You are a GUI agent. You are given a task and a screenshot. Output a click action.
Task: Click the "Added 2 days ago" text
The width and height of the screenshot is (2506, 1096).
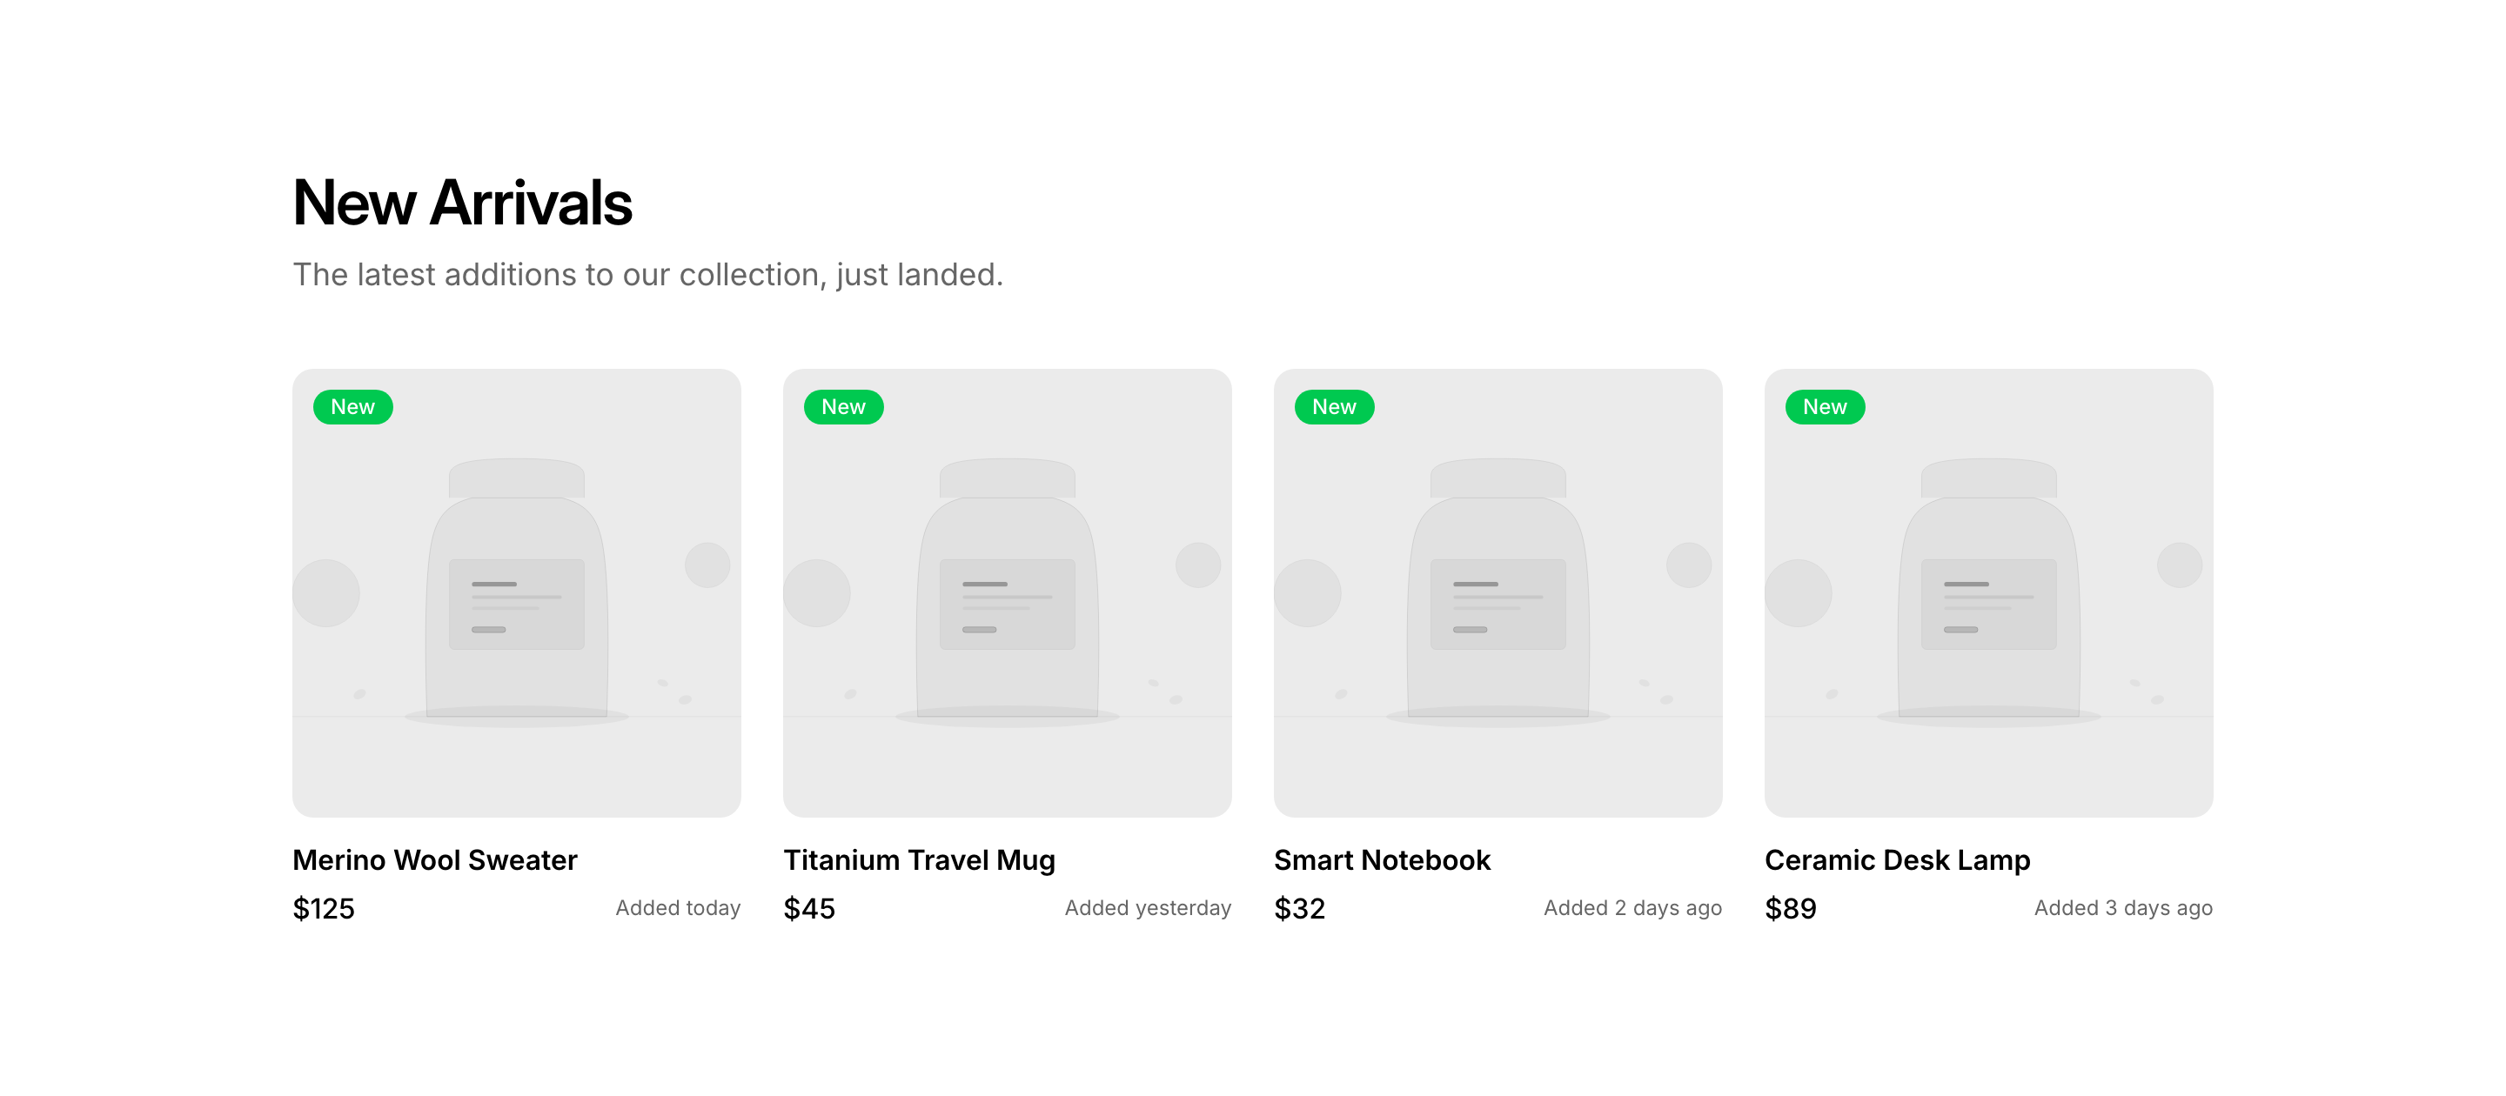[x=1632, y=907]
